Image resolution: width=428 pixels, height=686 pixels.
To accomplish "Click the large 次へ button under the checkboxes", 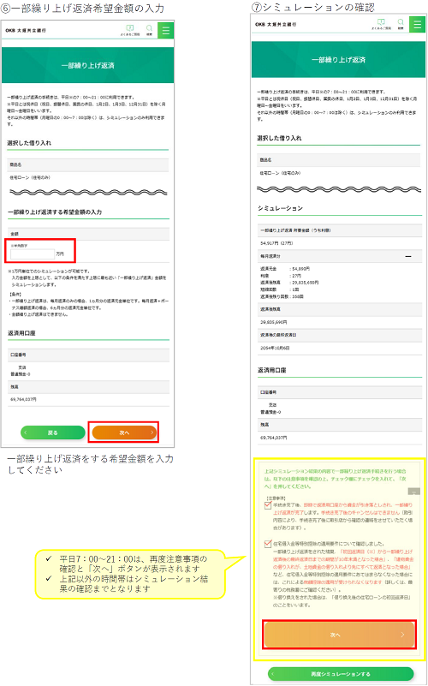I will coord(340,635).
